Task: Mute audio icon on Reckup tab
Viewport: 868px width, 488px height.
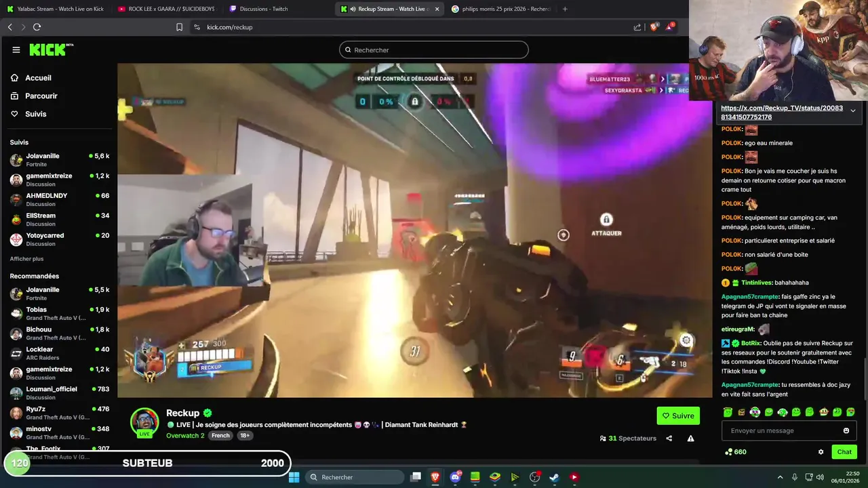Action: pyautogui.click(x=353, y=9)
